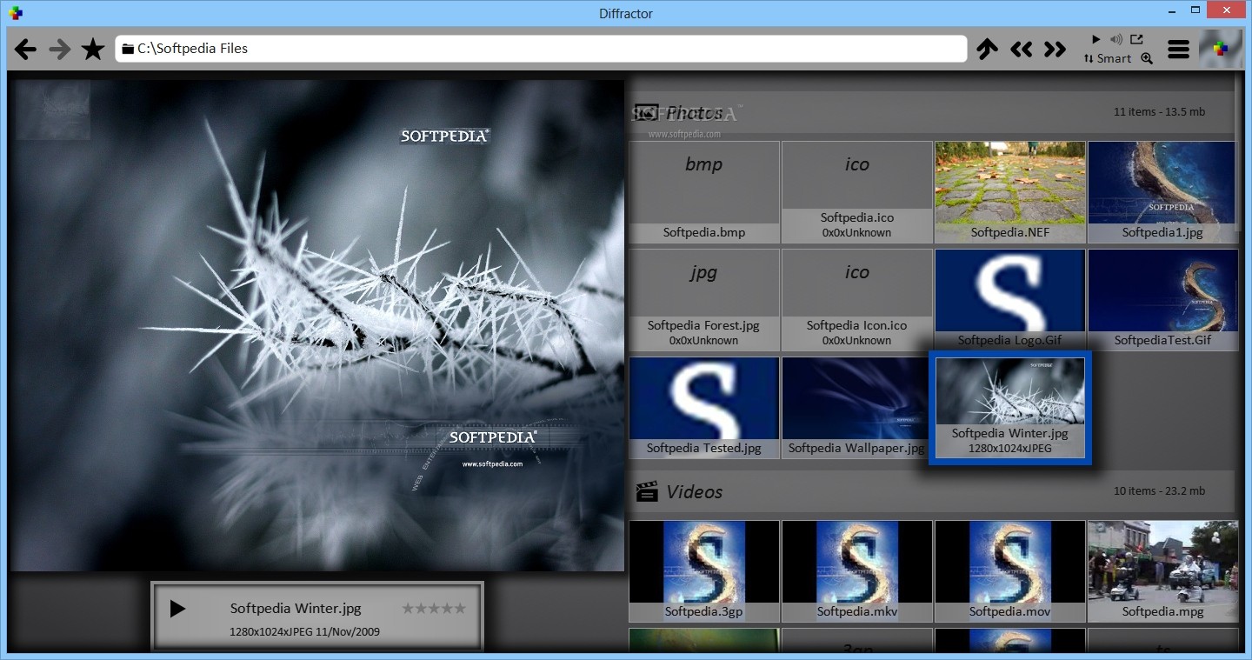This screenshot has height=660, width=1252.
Task: Set the star rating for Softpedia Winter.jpg
Action: tap(434, 609)
